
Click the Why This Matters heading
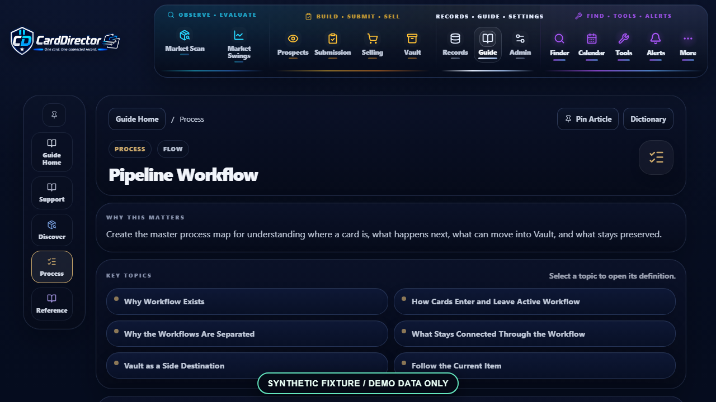(145, 217)
